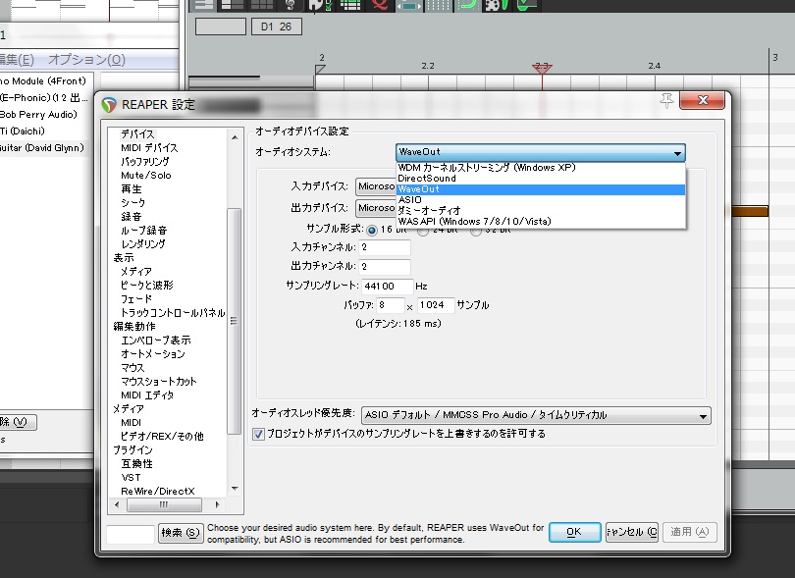Open ReWire/DirectX settings page
Image resolution: width=795 pixels, height=578 pixels.
point(158,492)
